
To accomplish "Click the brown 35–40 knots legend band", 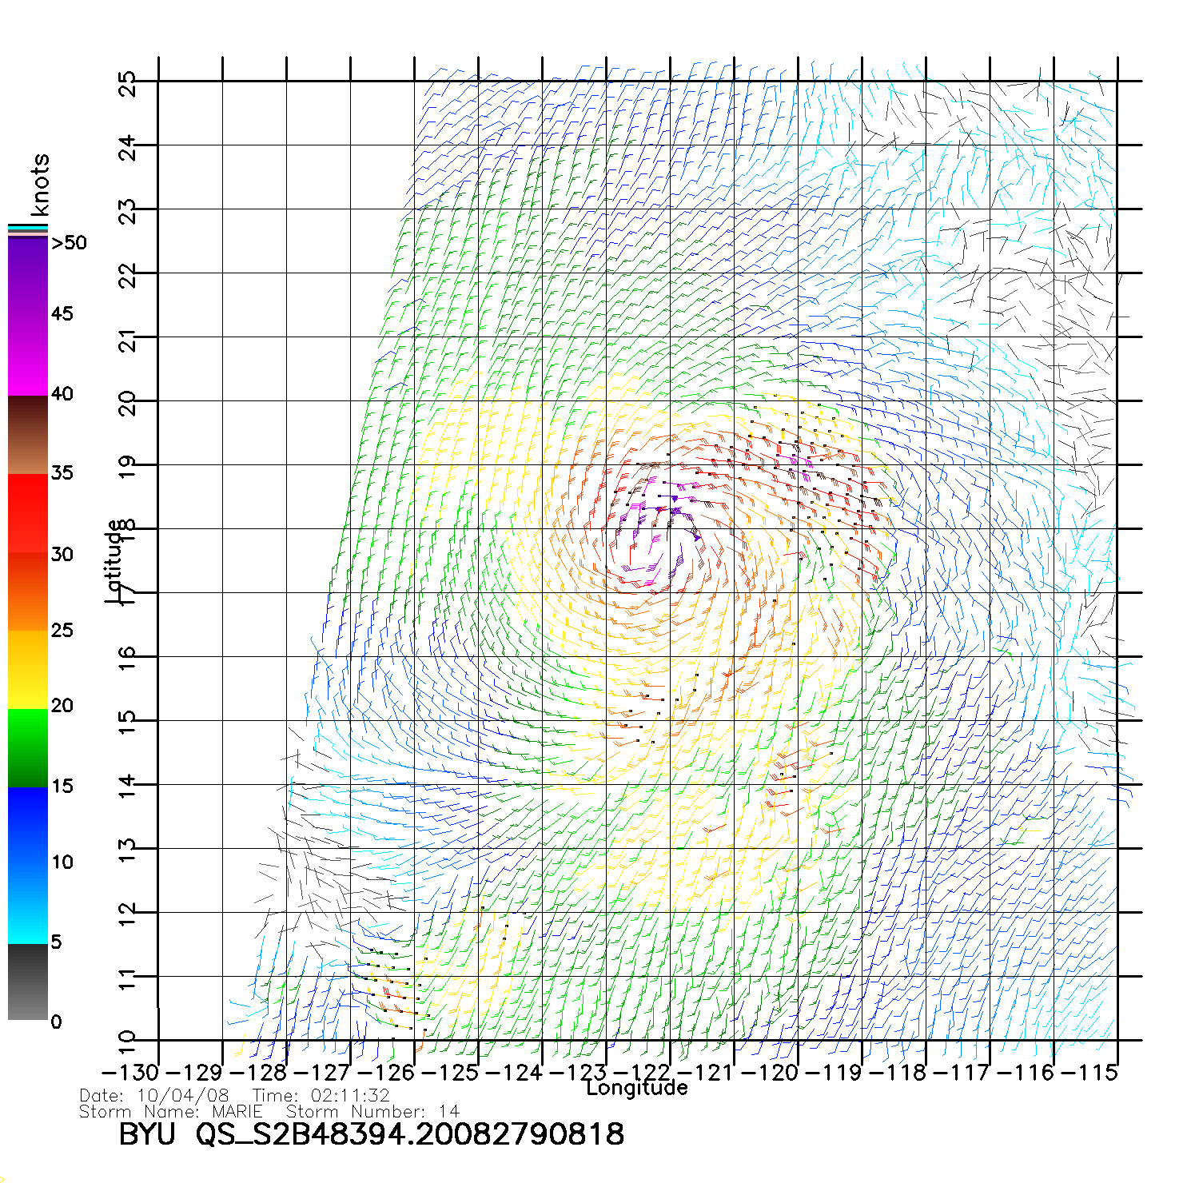I will pos(28,436).
